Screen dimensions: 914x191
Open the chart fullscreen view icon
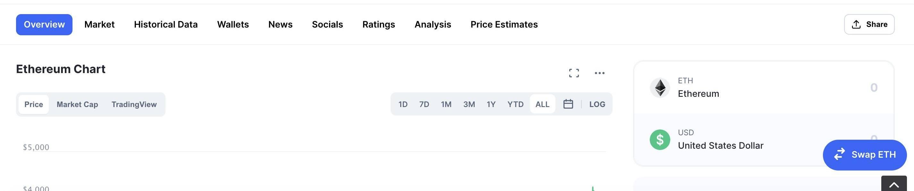pos(574,73)
